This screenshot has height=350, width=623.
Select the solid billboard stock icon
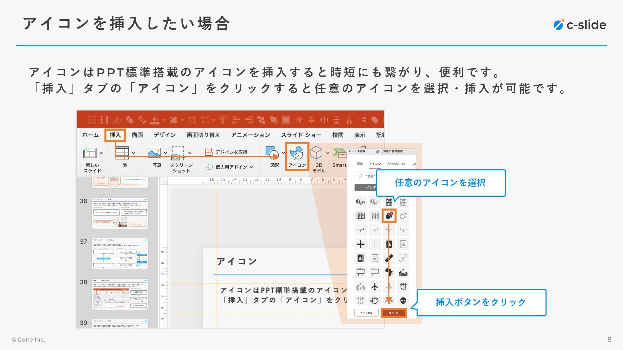pos(360,272)
